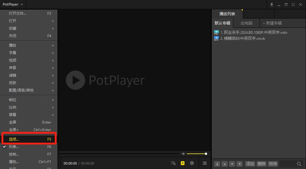The height and width of the screenshot is (169, 306).
Task: Focus the playlist search input field
Action: pos(288,164)
